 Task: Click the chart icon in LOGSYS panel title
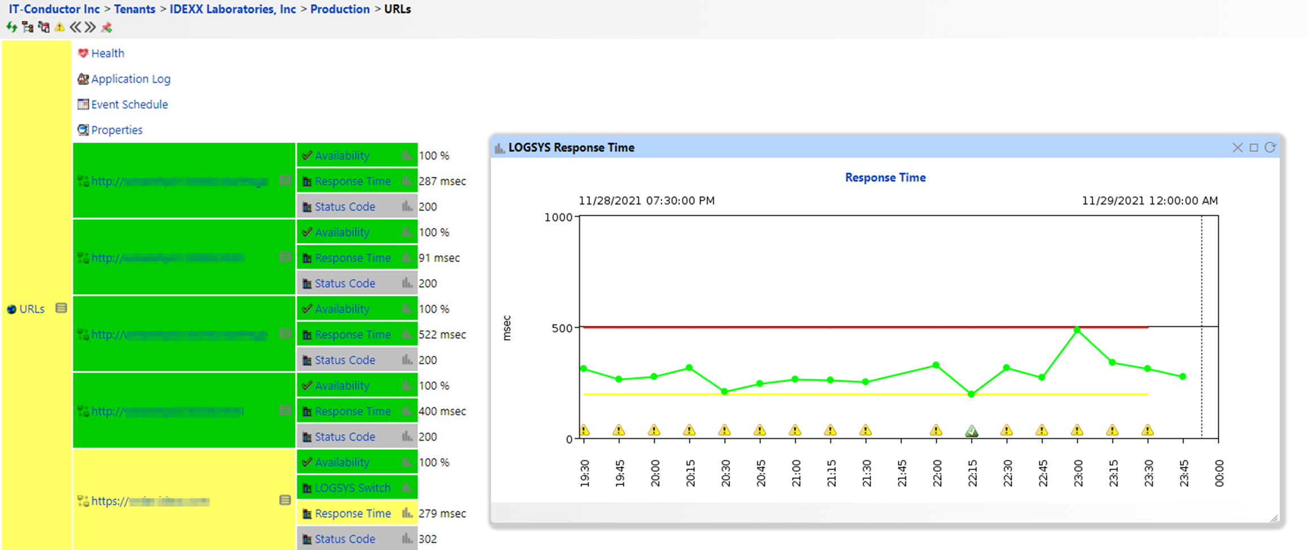click(x=499, y=148)
